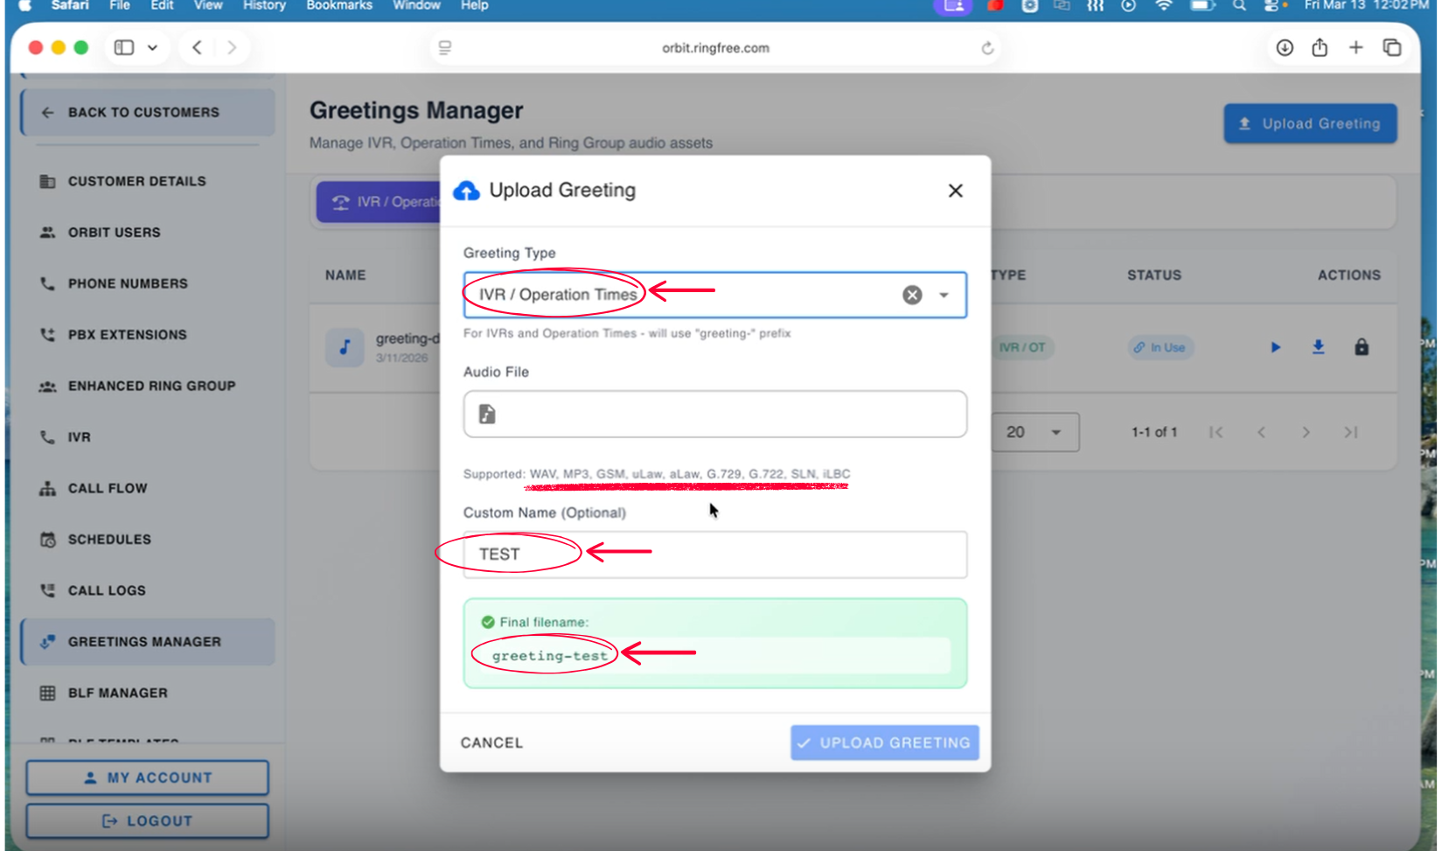Viewport: 1442px width, 851px height.
Task: Play the greeting audio in the table
Action: pos(1275,347)
